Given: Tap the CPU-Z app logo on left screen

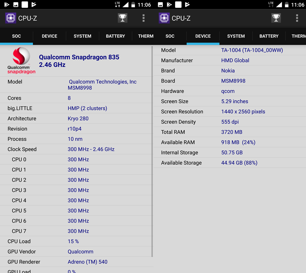Looking at the screenshot, I should (11, 18).
